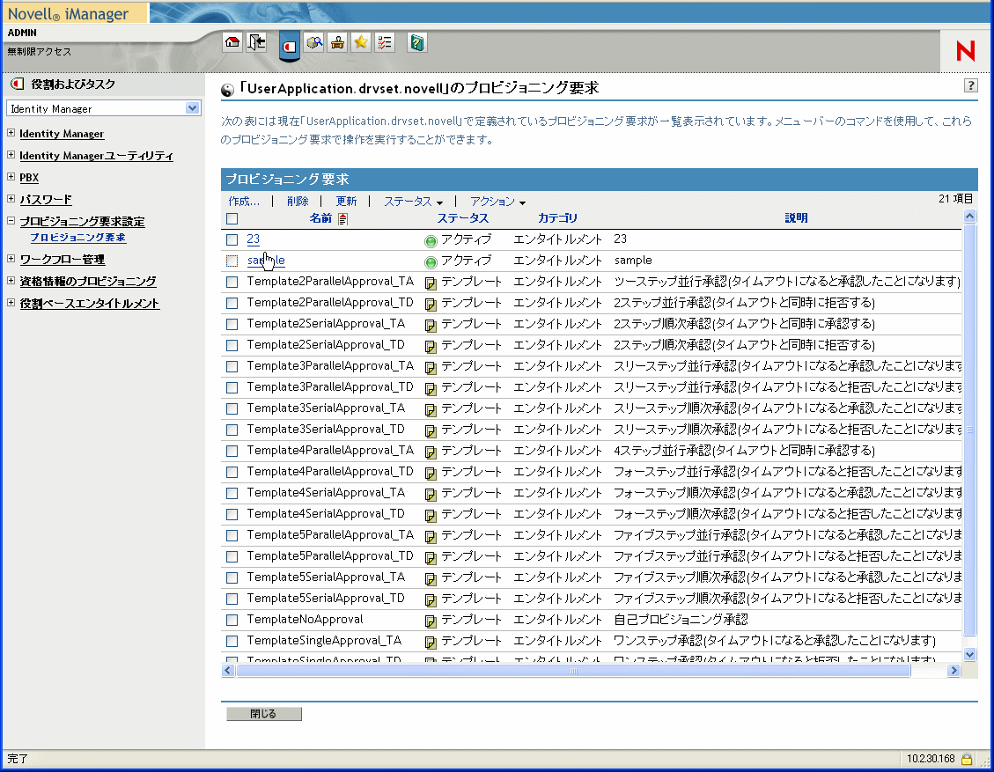
Task: Open the ステータス dropdown menu
Action: (413, 201)
